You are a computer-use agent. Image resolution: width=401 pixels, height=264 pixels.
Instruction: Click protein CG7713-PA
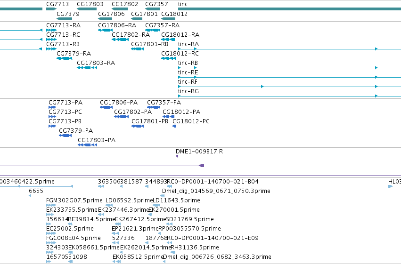point(65,103)
